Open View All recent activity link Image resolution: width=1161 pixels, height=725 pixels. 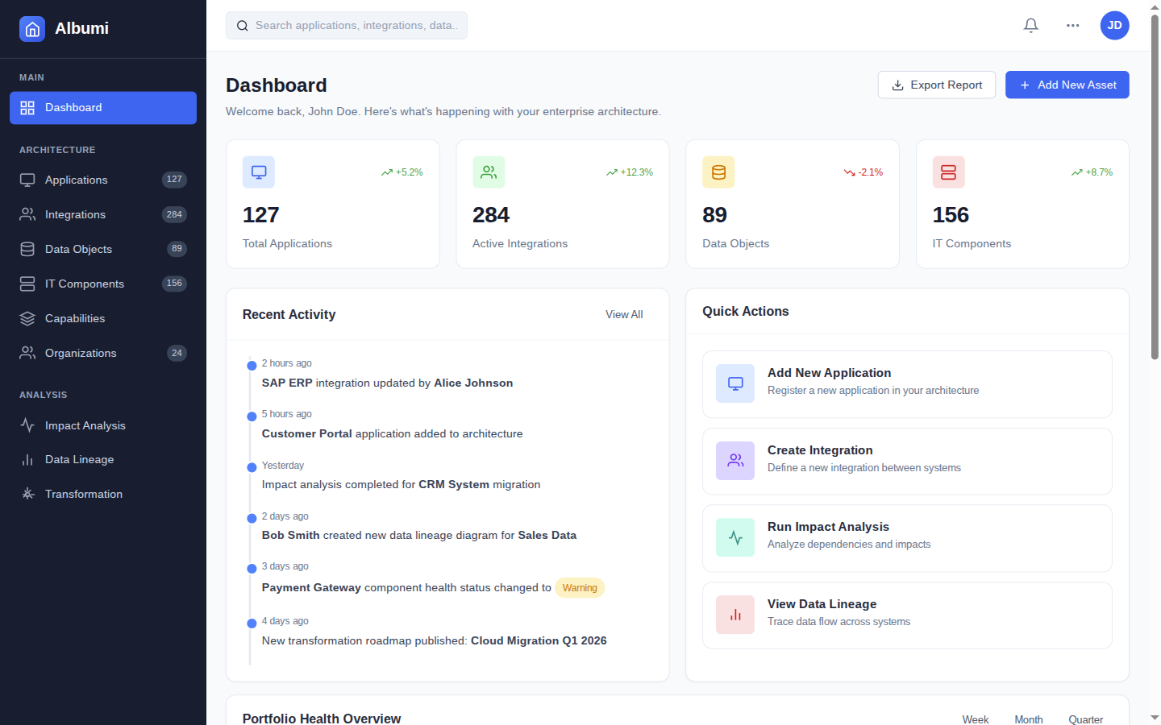pyautogui.click(x=623, y=314)
